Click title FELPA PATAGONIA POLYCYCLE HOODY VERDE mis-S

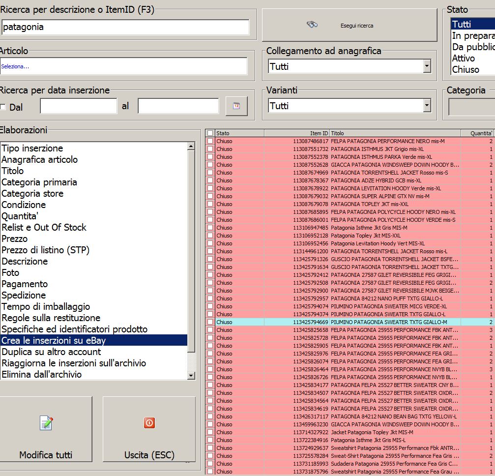[393, 220]
